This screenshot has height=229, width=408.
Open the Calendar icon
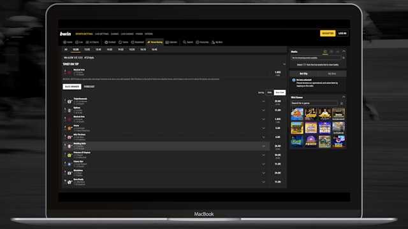point(167,42)
